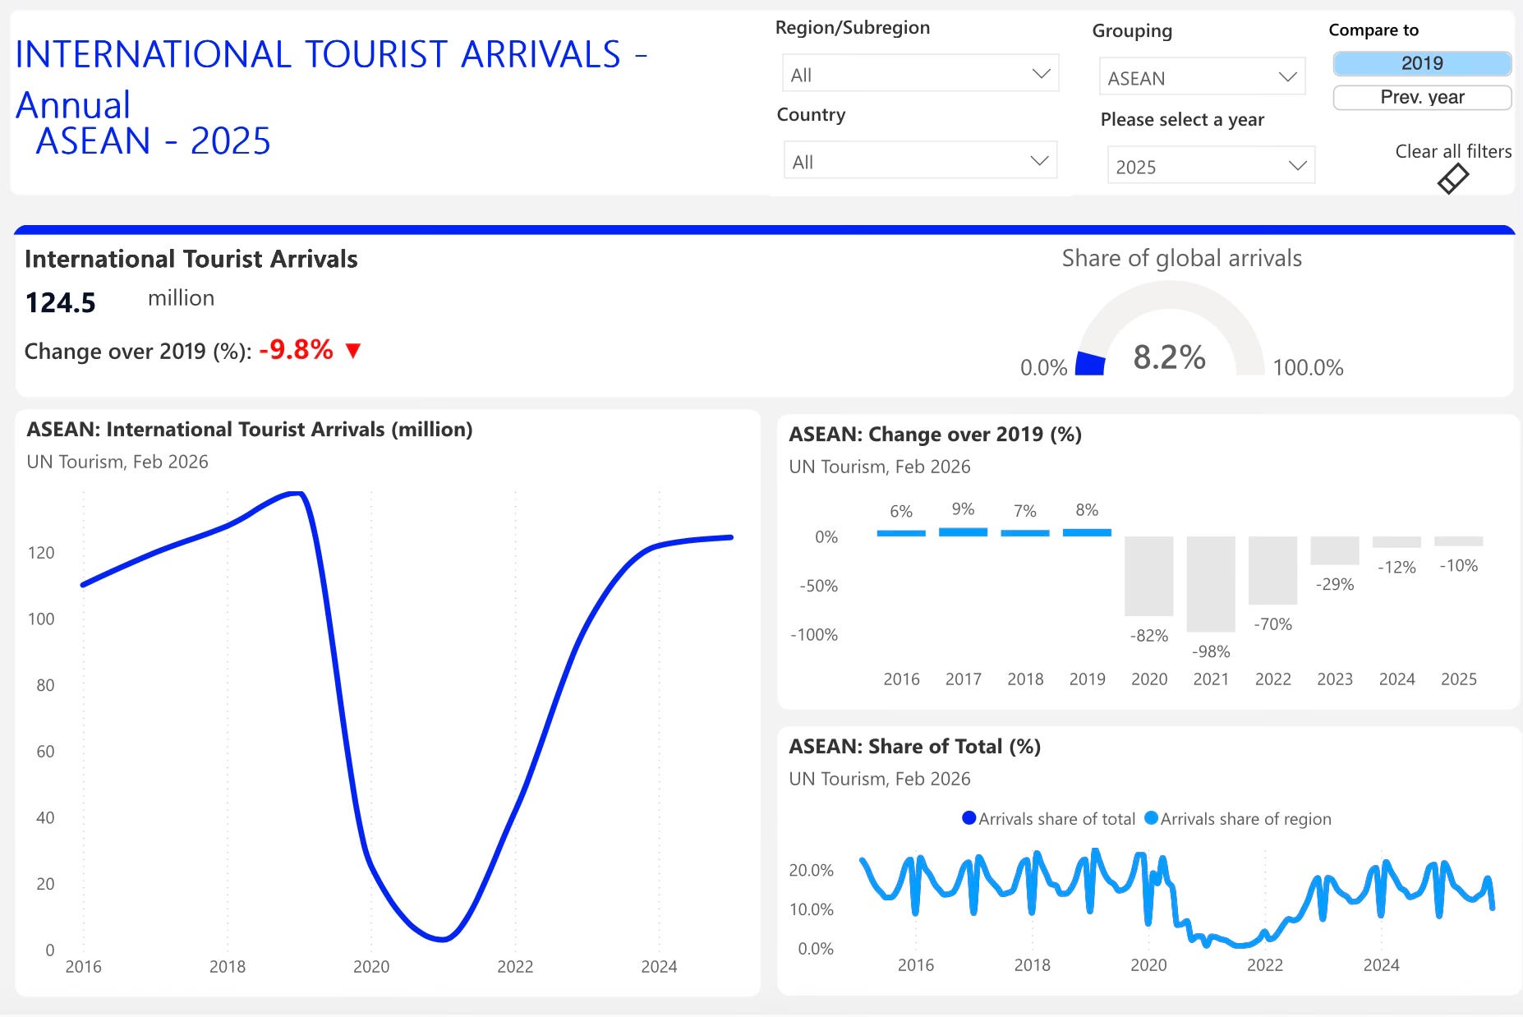The image size is (1523, 1017).
Task: Click the 2025 bar labeled -10%
Action: point(1458,541)
